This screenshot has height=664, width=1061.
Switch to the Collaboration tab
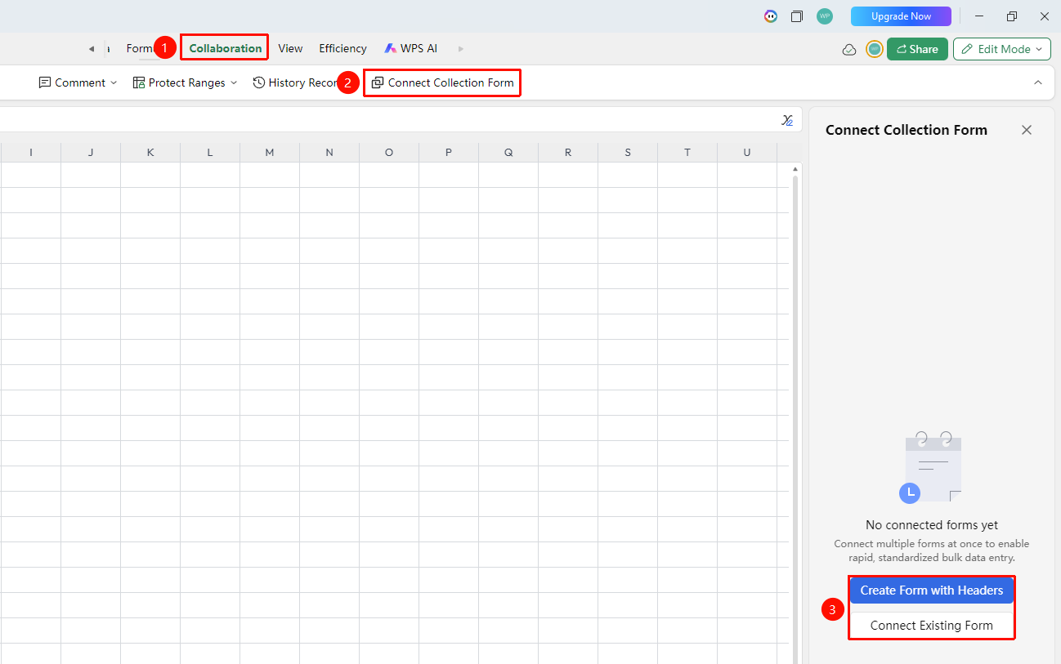click(x=226, y=48)
